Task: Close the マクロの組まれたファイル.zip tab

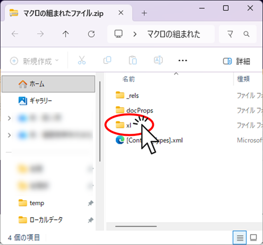Action: [121, 13]
